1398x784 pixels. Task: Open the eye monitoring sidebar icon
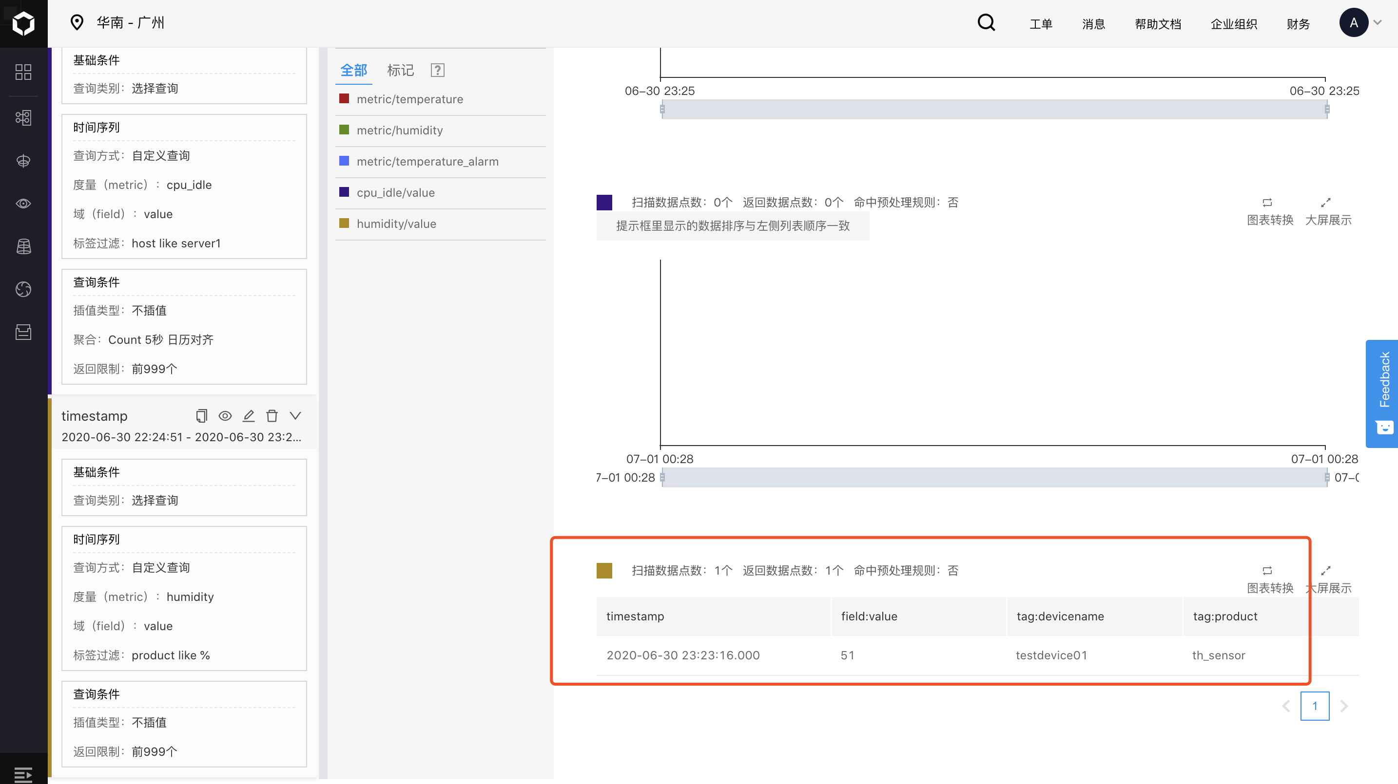tap(23, 204)
